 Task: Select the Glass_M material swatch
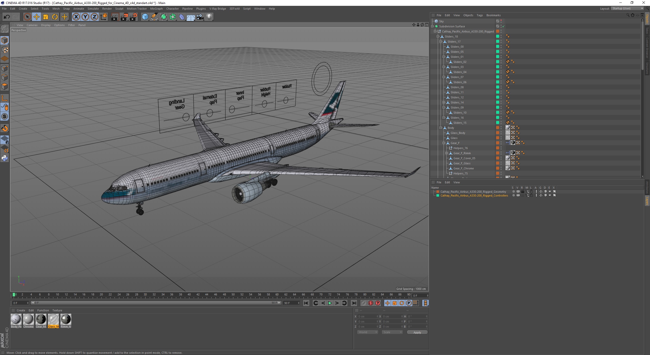pyautogui.click(x=53, y=321)
